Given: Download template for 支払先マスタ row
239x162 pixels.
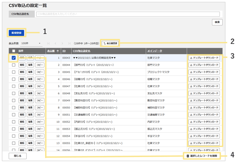Looking at the screenshot, I should [x=204, y=94].
